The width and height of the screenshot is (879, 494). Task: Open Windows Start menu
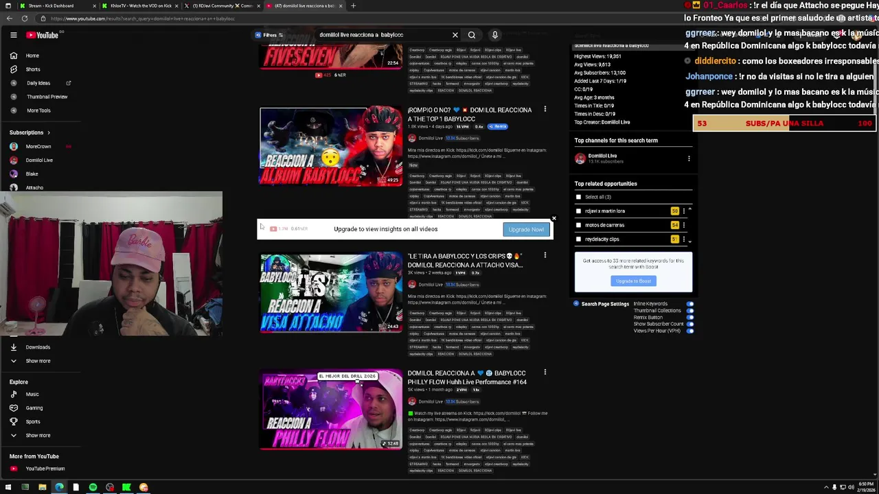pos(7,487)
